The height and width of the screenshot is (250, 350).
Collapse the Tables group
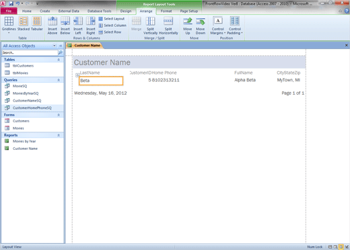[x=59, y=60]
